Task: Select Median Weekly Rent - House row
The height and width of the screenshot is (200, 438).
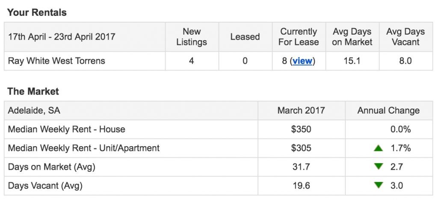Action: 219,129
